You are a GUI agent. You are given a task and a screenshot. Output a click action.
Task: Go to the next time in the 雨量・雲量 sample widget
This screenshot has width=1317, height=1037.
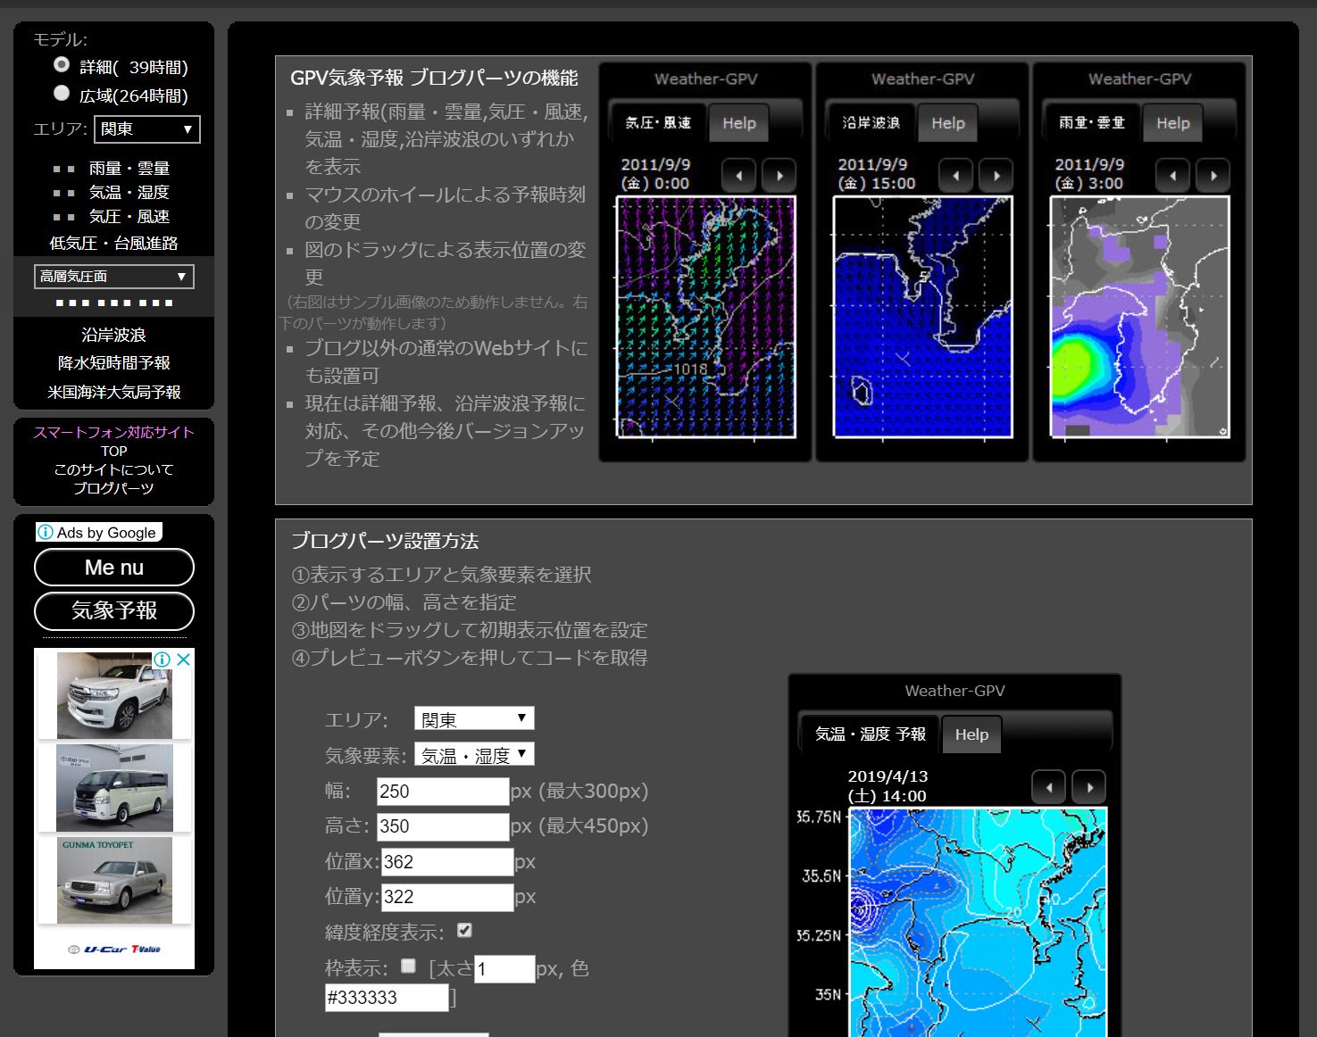[1213, 176]
